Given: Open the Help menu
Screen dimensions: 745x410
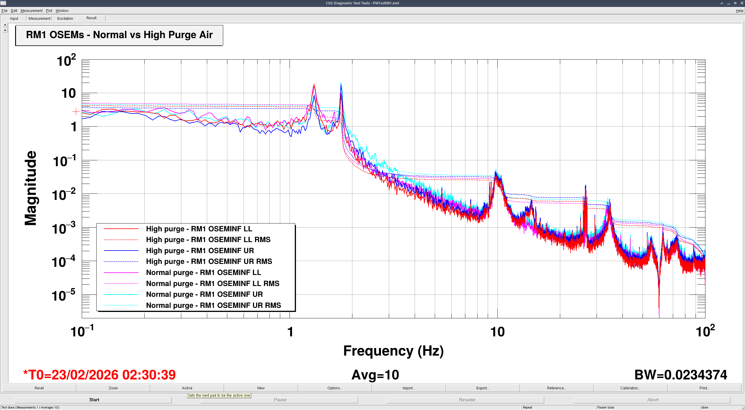Looking at the screenshot, I should [x=739, y=11].
